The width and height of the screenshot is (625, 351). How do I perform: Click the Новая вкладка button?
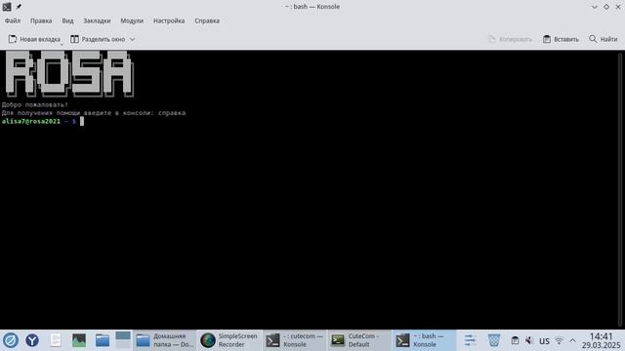(35, 39)
